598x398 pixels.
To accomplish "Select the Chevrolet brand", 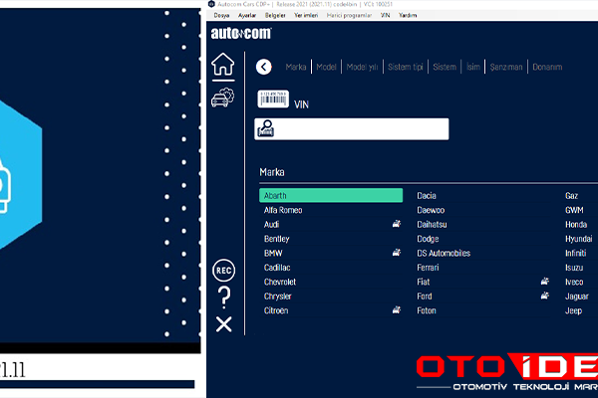I will coord(280,282).
